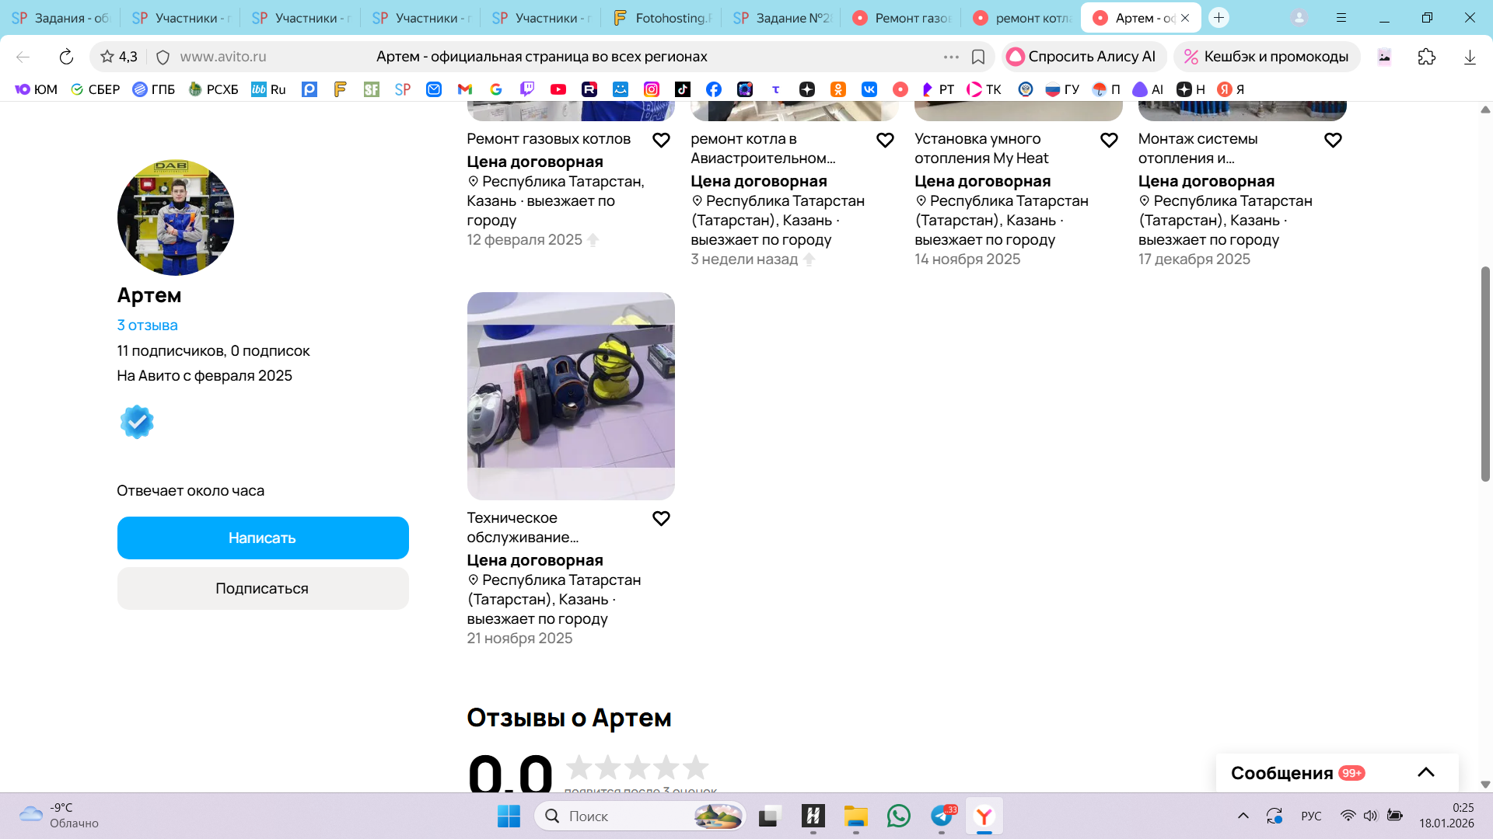
Task: Show hidden system tray icons
Action: (x=1243, y=816)
